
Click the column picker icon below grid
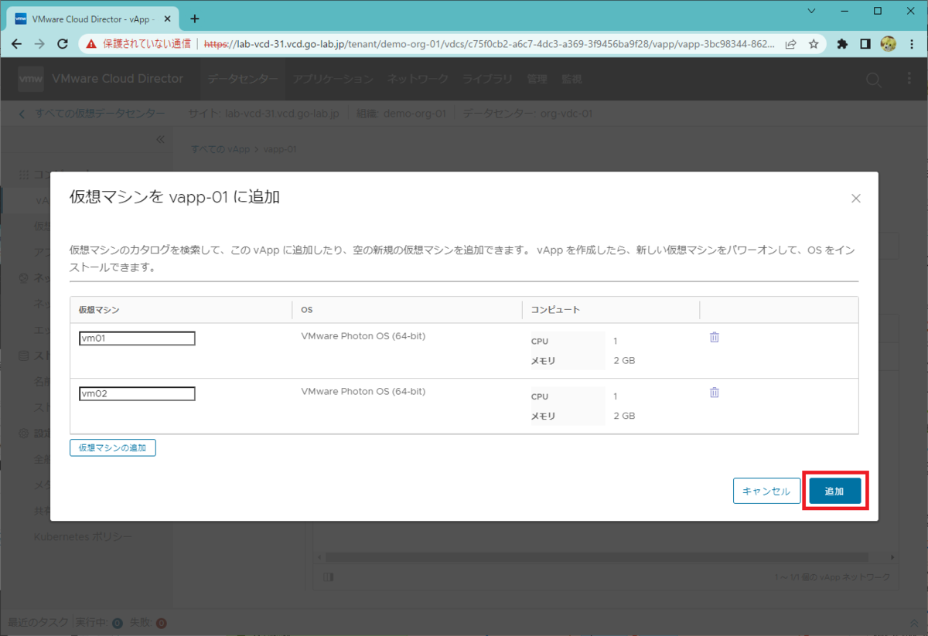329,577
